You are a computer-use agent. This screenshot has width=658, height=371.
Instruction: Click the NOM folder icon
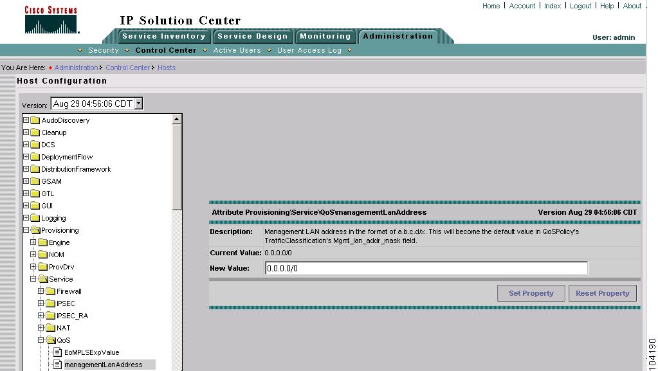43,255
